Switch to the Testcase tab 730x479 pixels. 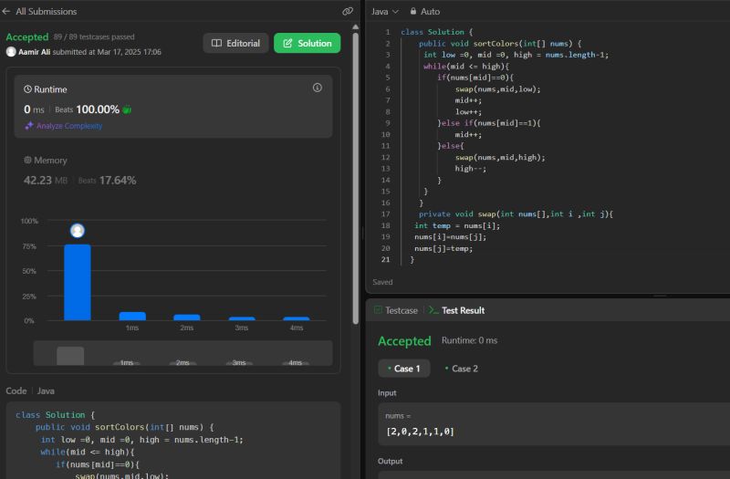(x=396, y=310)
